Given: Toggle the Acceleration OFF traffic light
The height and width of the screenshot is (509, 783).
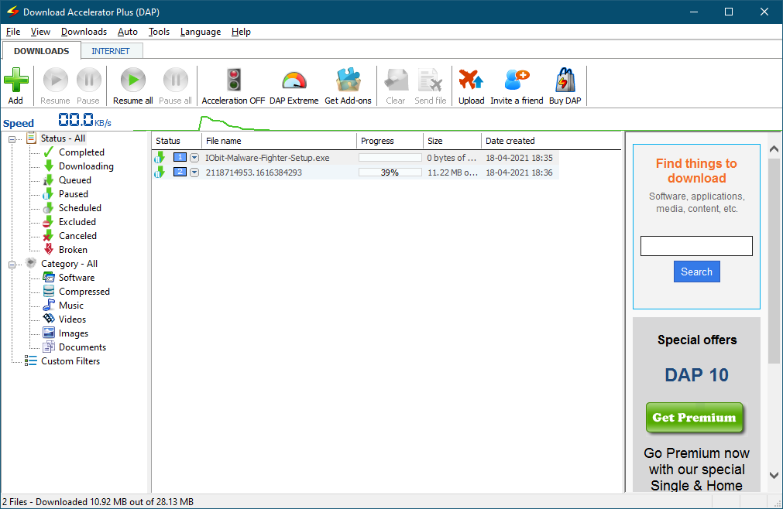Looking at the screenshot, I should click(234, 80).
